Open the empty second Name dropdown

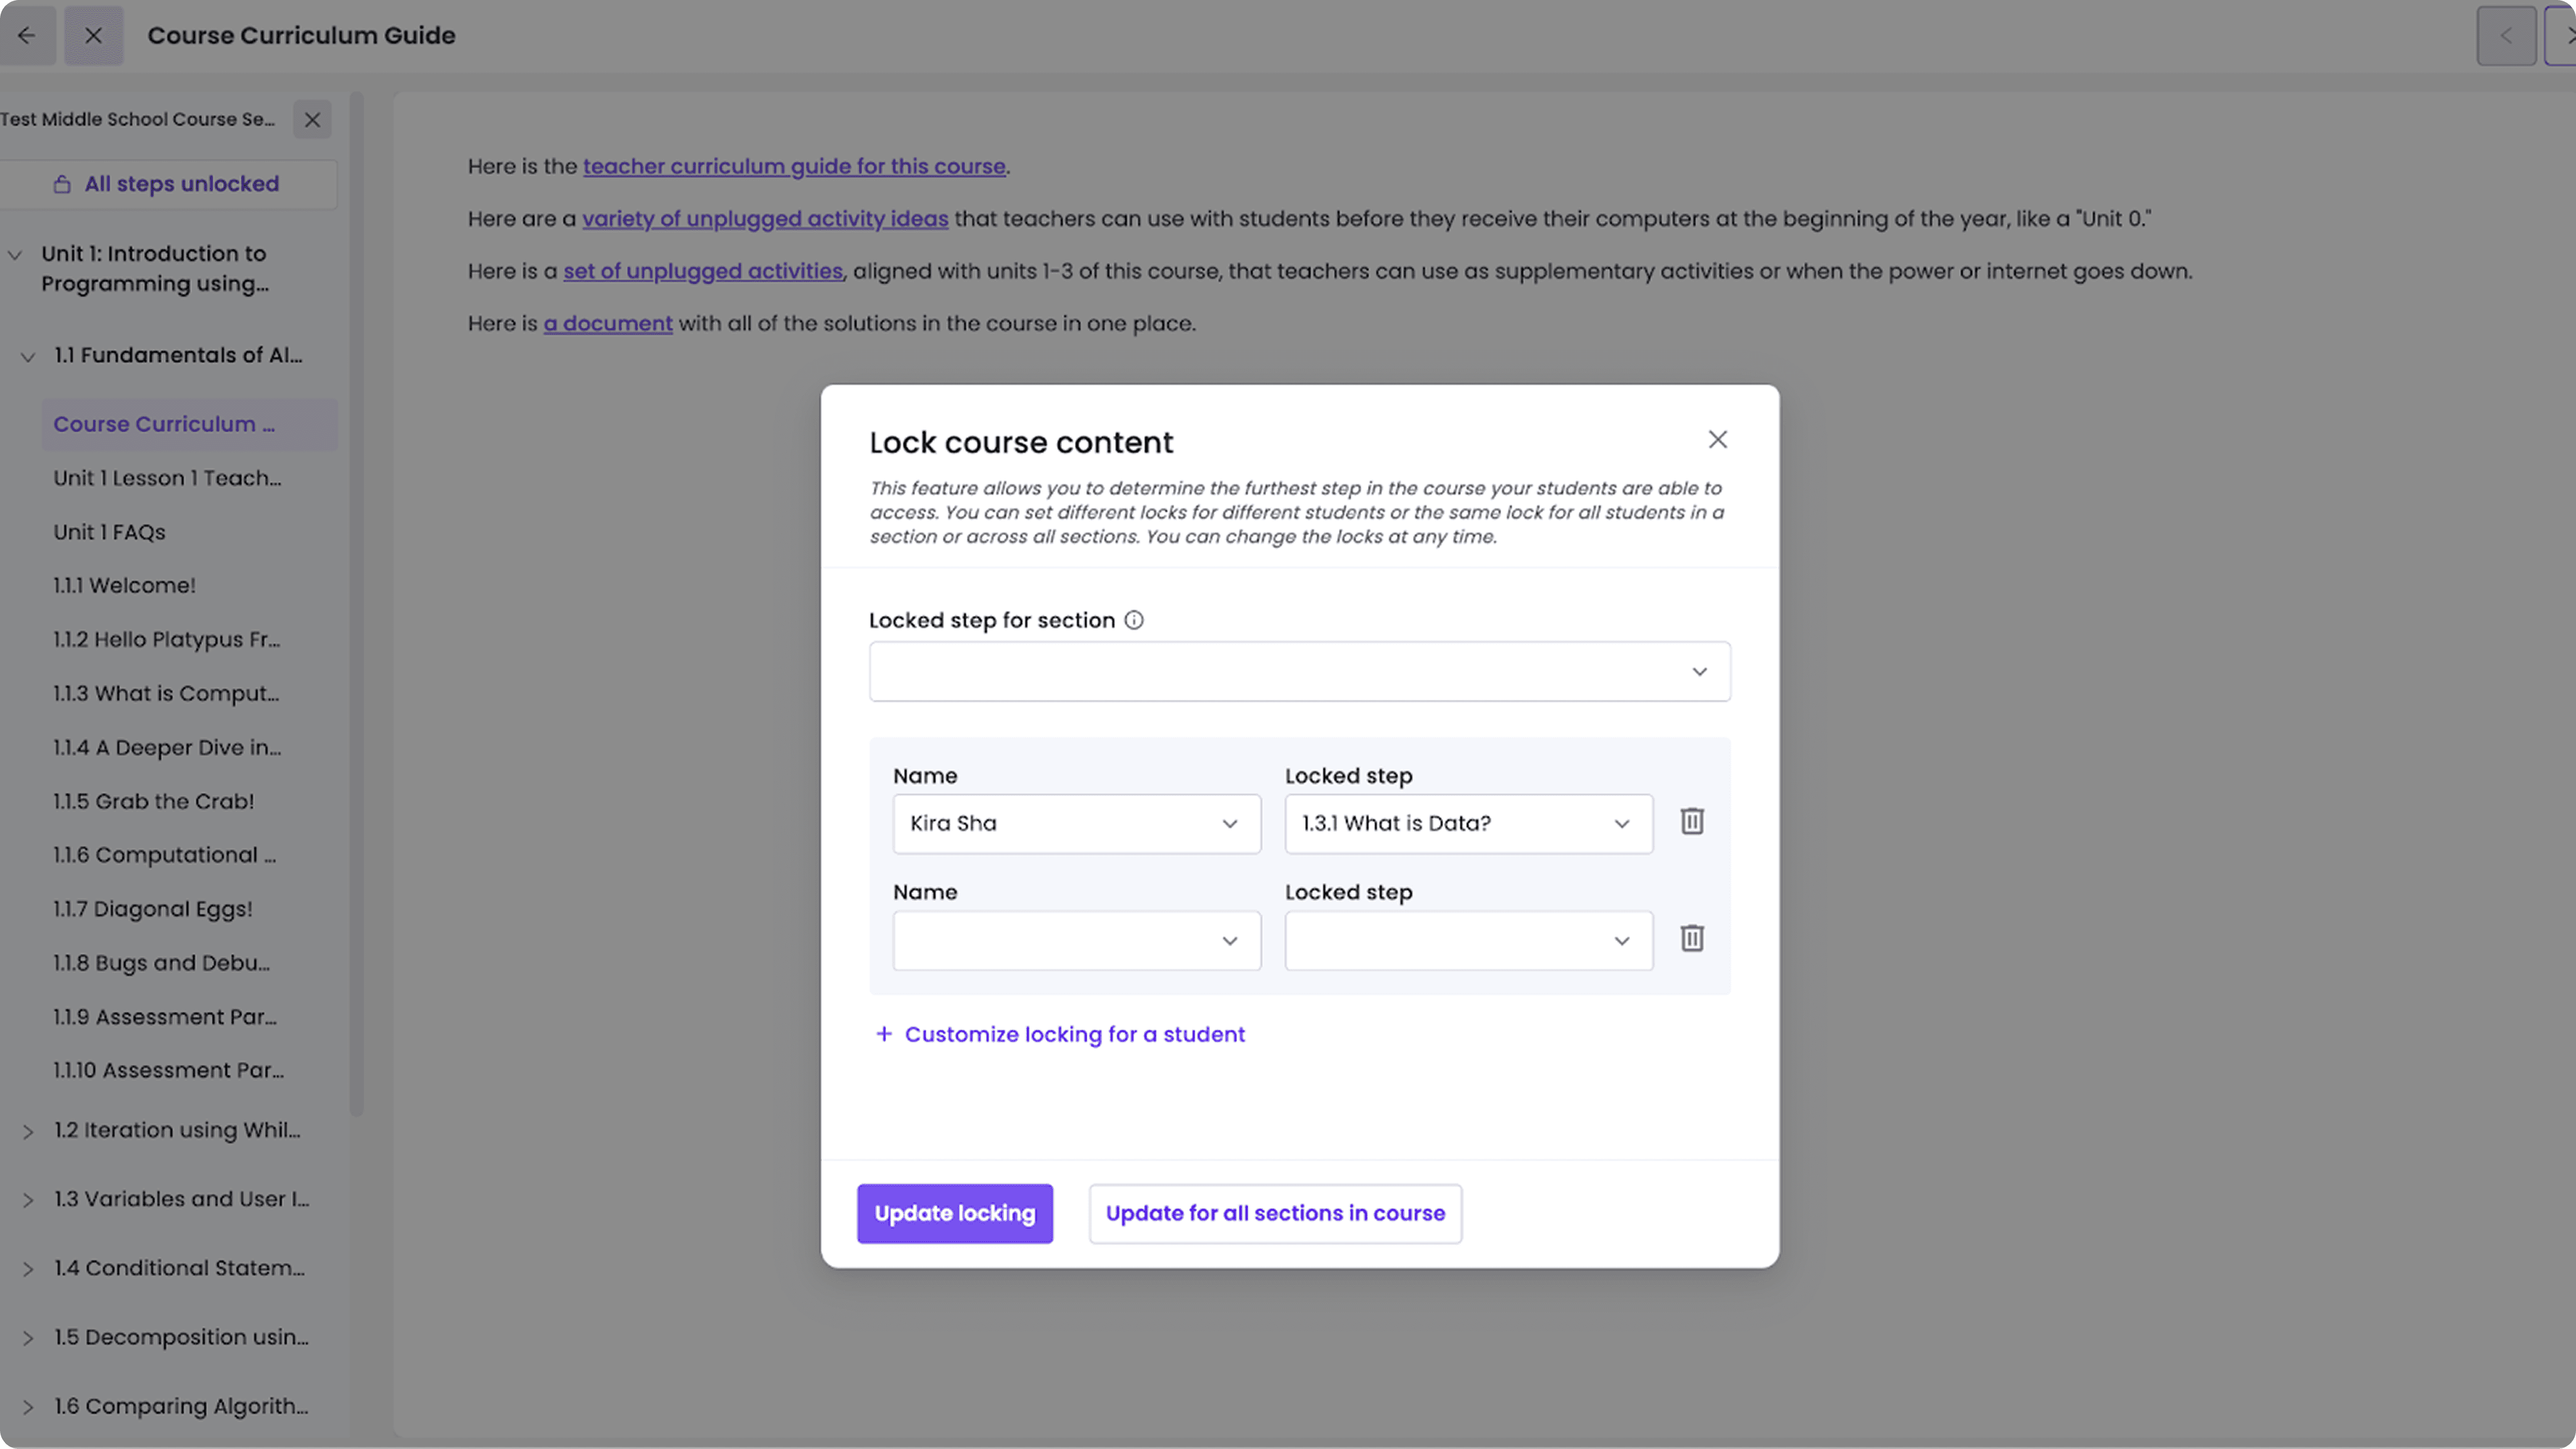point(1076,941)
